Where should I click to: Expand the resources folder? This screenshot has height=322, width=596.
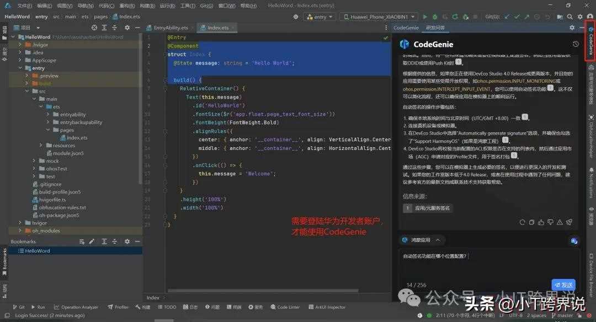(41, 146)
